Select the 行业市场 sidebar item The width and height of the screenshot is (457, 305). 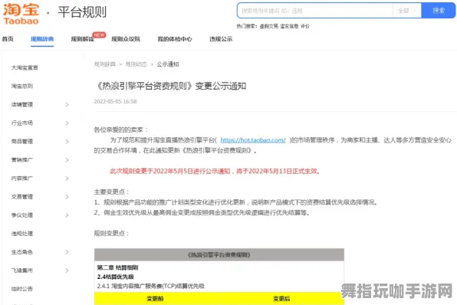pyautogui.click(x=22, y=123)
